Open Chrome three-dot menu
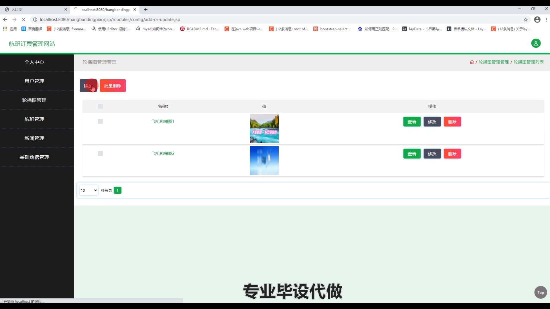 pyautogui.click(x=547, y=19)
